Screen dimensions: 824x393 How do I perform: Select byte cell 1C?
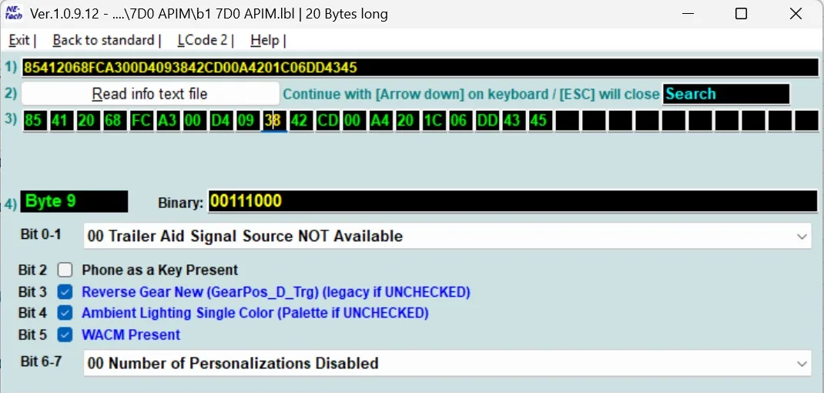[432, 120]
